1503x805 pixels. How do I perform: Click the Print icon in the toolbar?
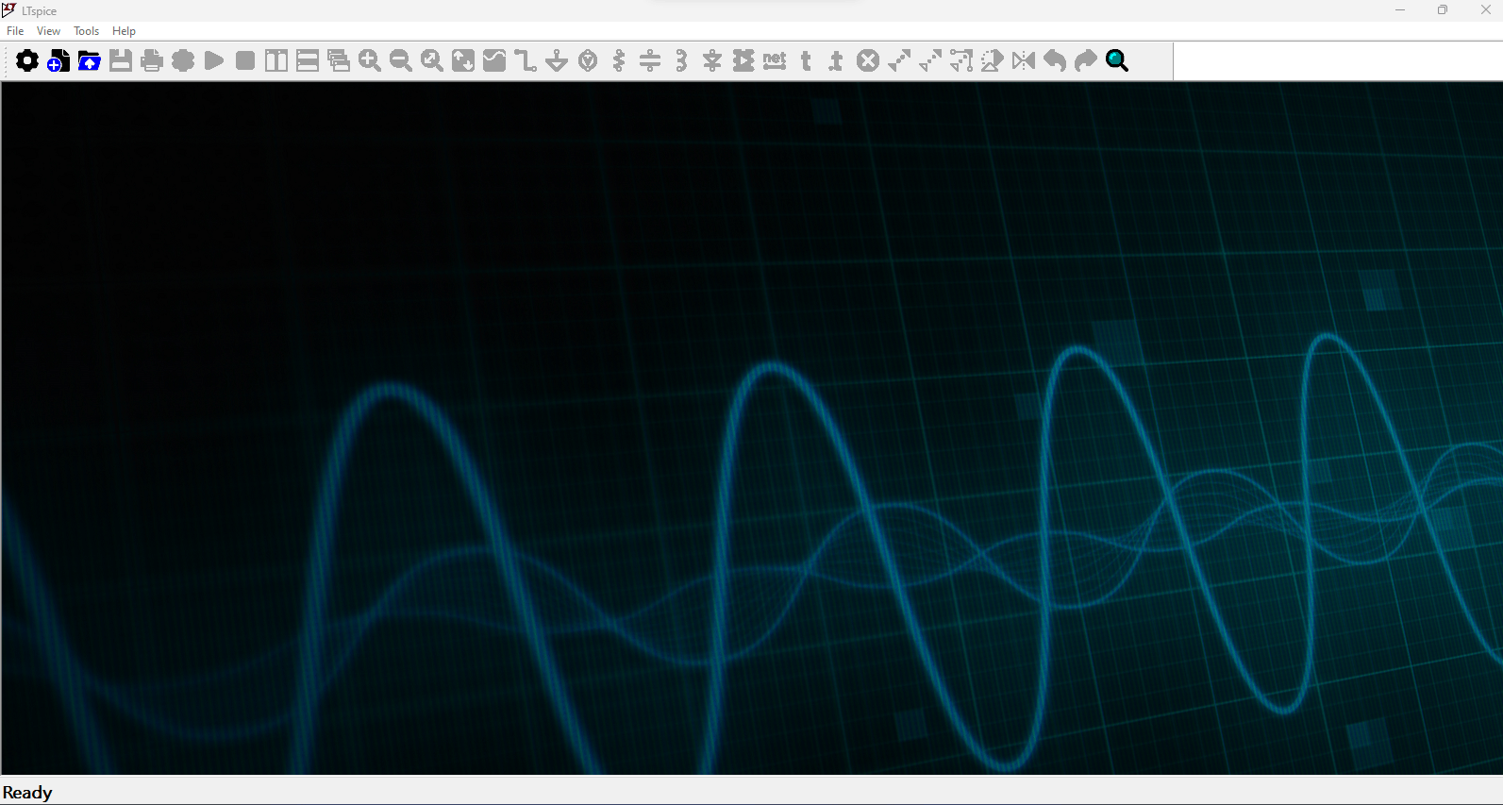pyautogui.click(x=152, y=61)
